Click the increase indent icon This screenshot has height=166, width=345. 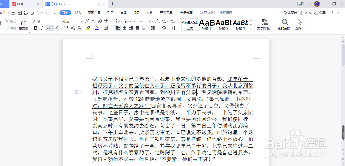142,21
